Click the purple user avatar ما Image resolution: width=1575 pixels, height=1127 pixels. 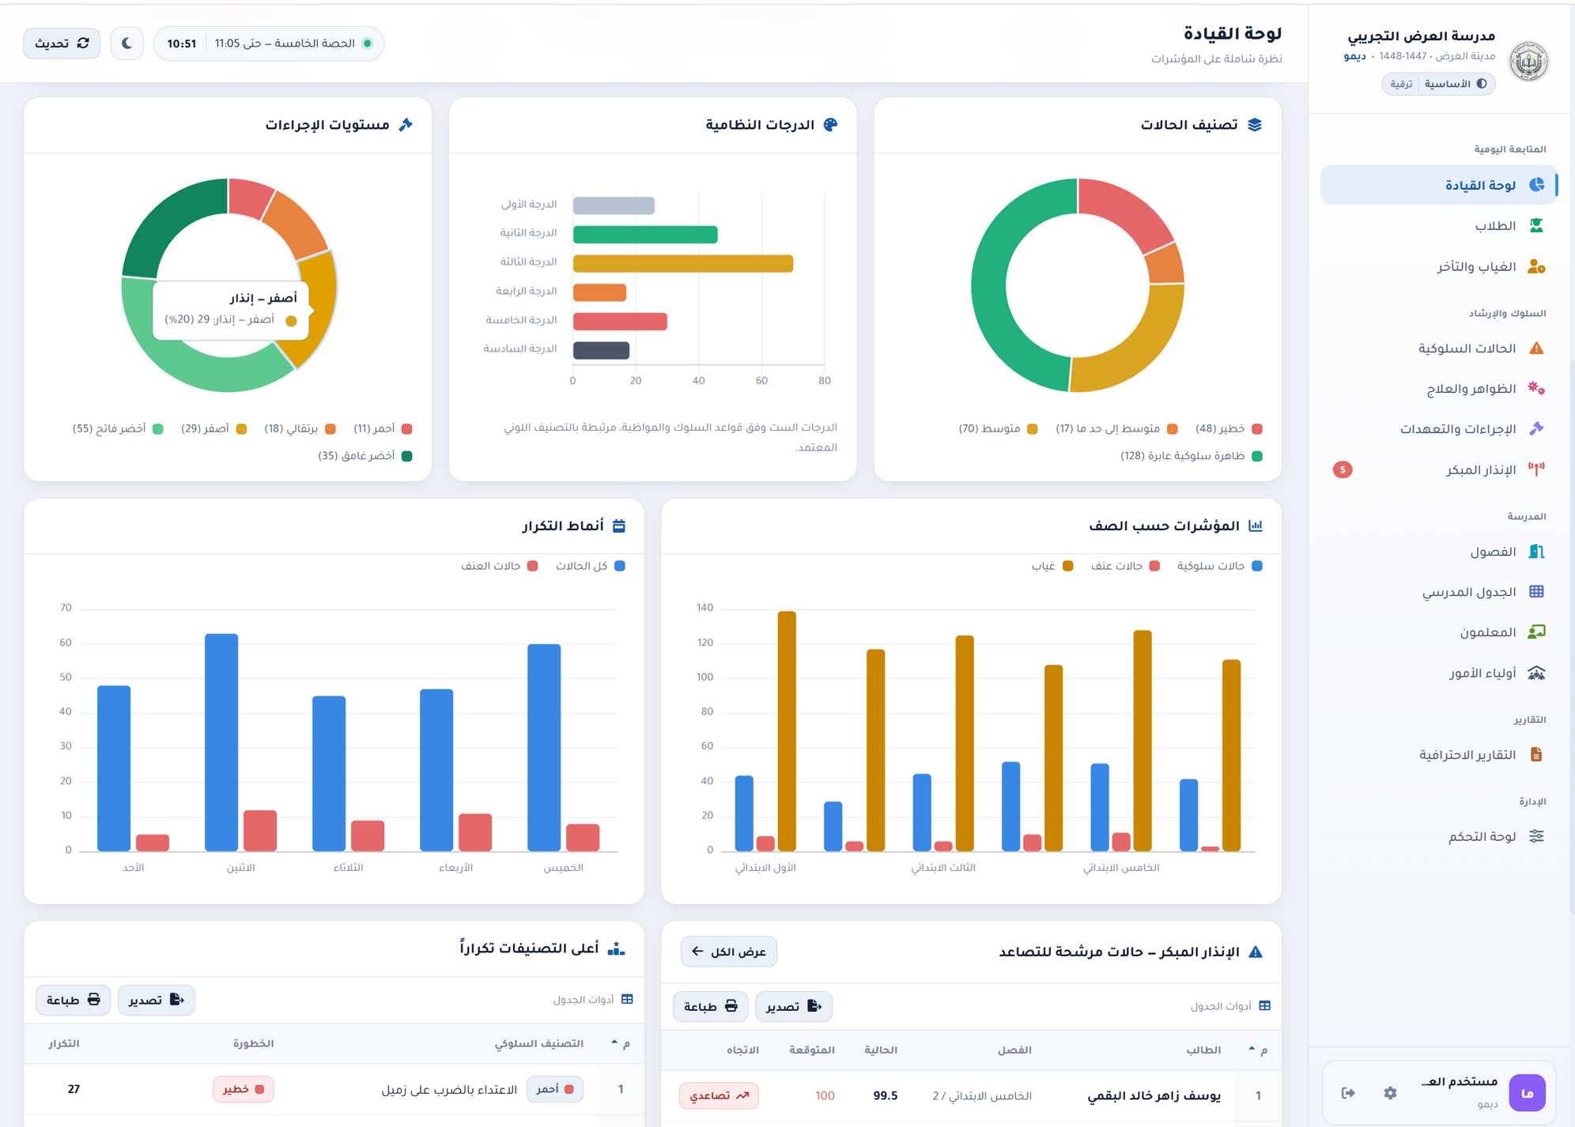1527,1093
